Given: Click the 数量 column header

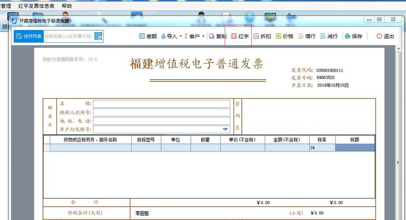Looking at the screenshot, I should tap(205, 140).
